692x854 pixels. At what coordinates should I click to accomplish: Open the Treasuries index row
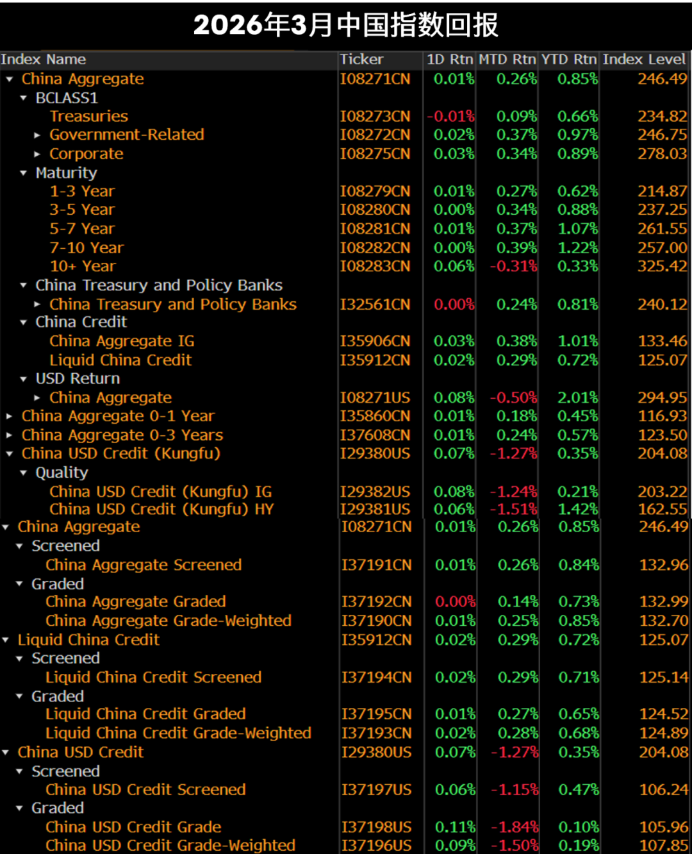coord(89,117)
